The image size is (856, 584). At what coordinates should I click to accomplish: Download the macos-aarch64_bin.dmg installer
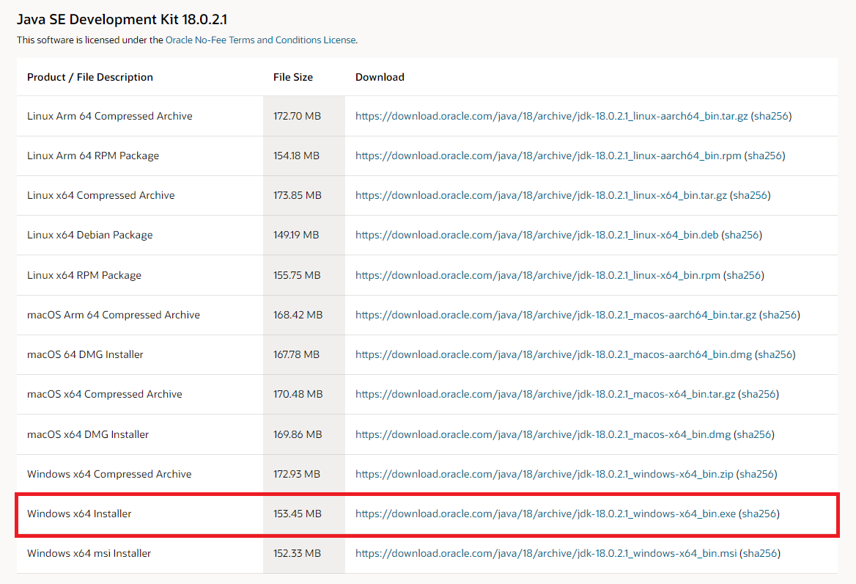tap(553, 354)
